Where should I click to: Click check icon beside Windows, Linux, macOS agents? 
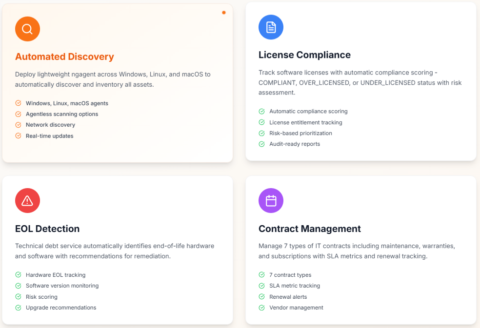coord(19,103)
